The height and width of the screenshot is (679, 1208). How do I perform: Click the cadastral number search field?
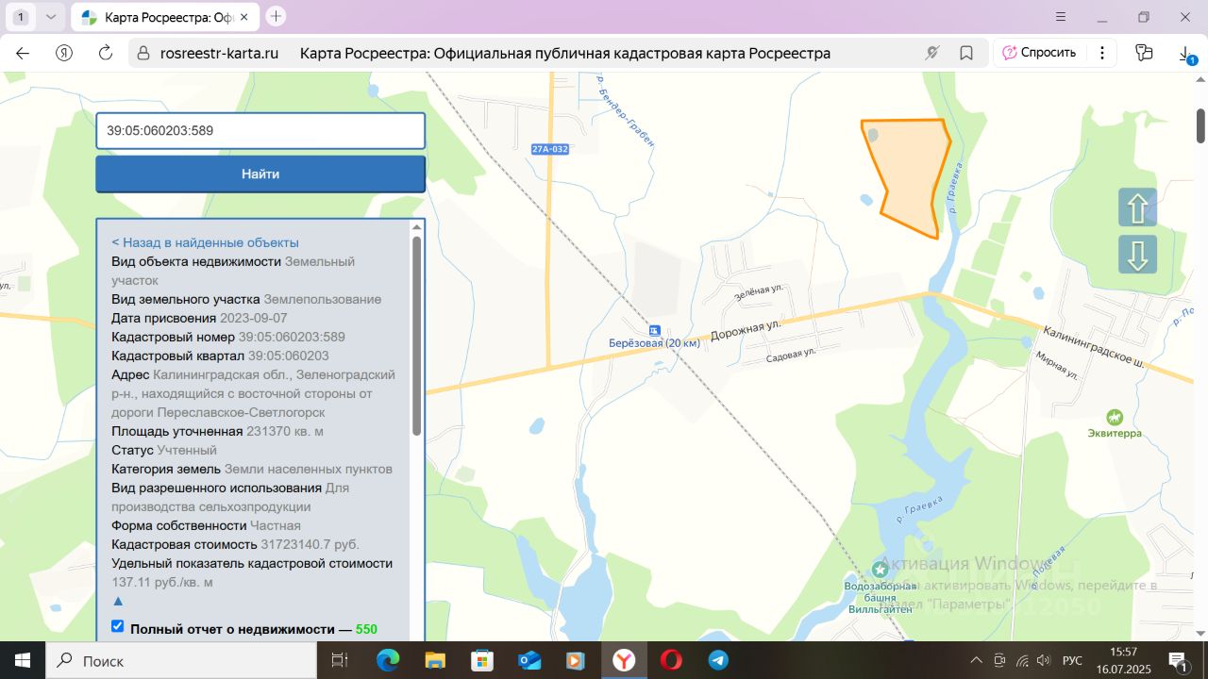(x=260, y=131)
